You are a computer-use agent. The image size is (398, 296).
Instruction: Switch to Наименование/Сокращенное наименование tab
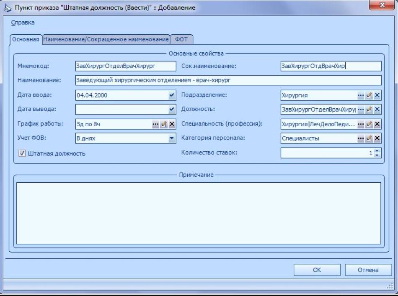pos(106,39)
